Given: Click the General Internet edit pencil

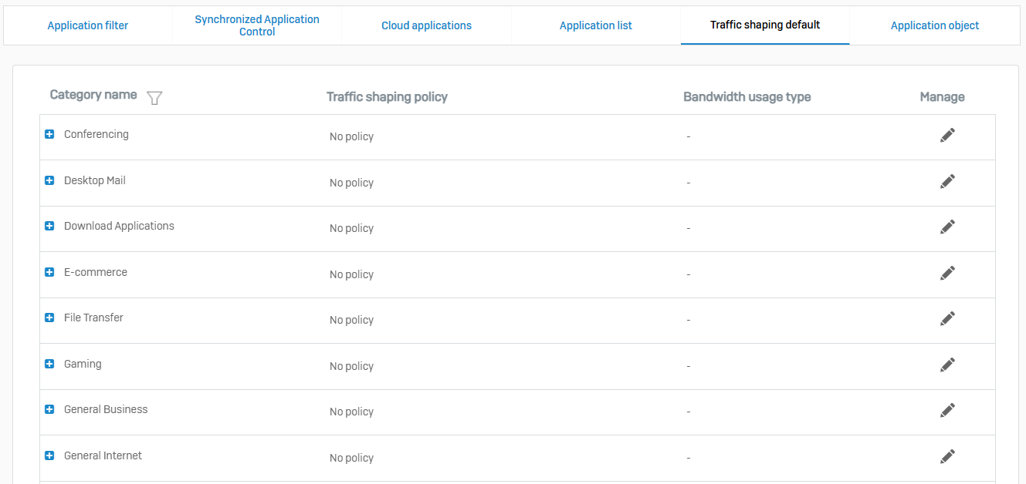Looking at the screenshot, I should 947,456.
